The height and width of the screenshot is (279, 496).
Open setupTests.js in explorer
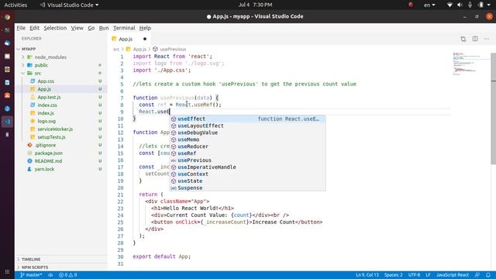51,137
